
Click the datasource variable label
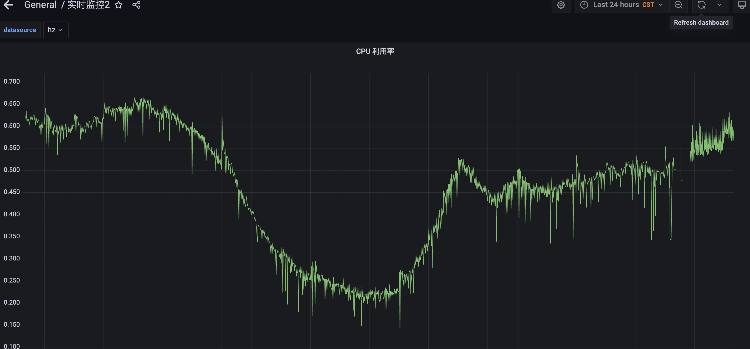20,30
